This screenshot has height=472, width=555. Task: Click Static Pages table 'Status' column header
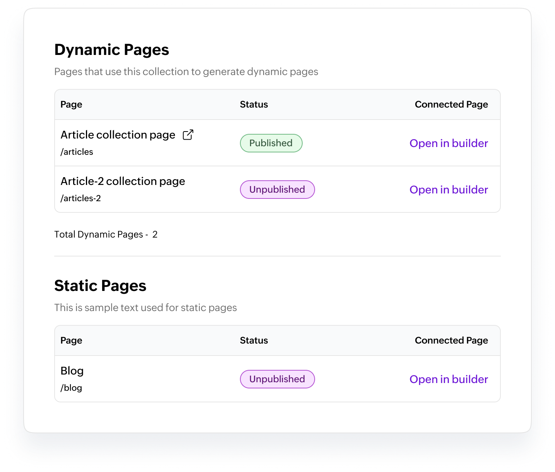tap(254, 340)
